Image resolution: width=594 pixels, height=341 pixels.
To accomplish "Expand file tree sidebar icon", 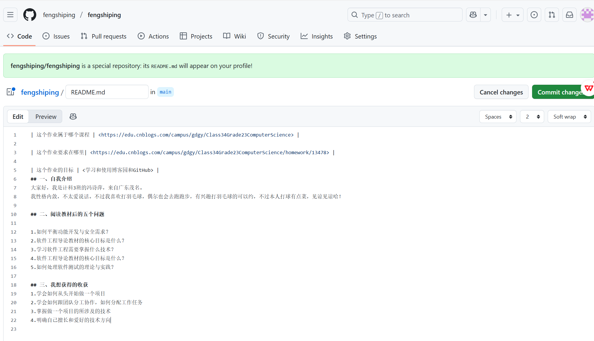I will pos(11,92).
